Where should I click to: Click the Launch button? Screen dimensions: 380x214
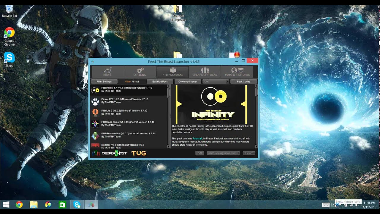click(x=249, y=153)
